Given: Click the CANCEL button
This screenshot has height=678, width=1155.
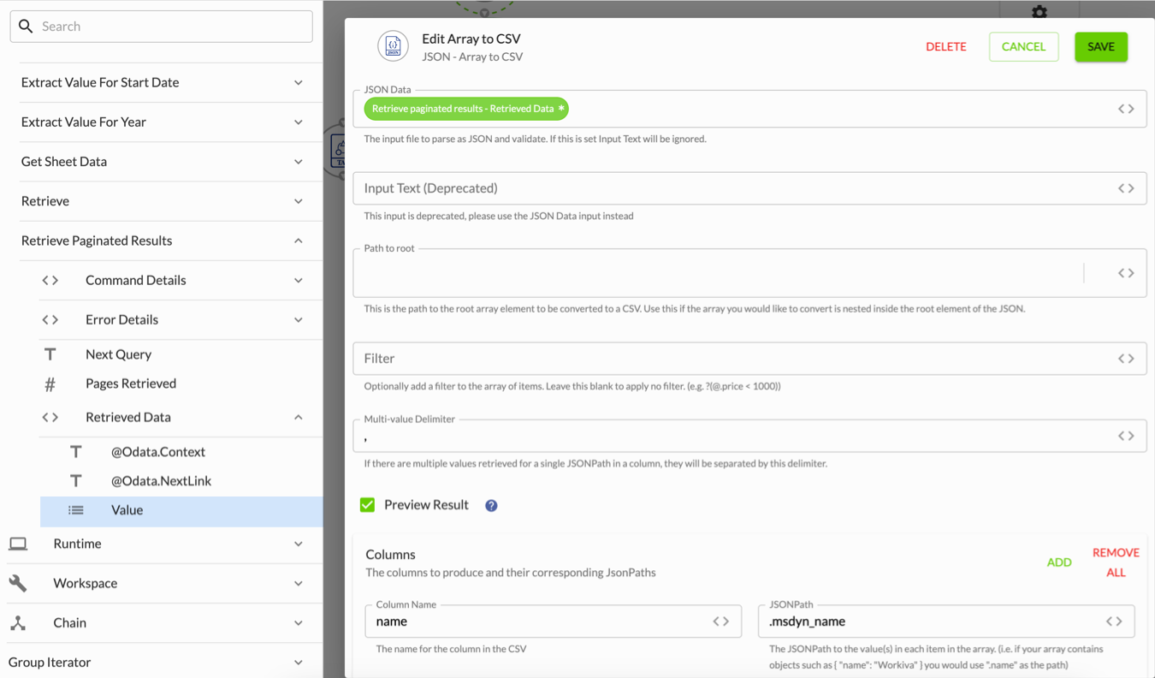Looking at the screenshot, I should tap(1023, 47).
